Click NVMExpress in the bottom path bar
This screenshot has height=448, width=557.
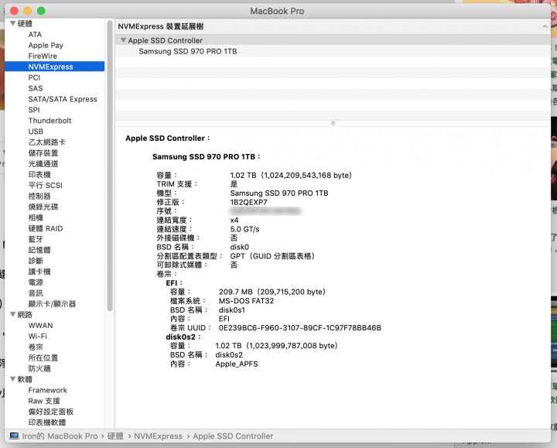158,436
